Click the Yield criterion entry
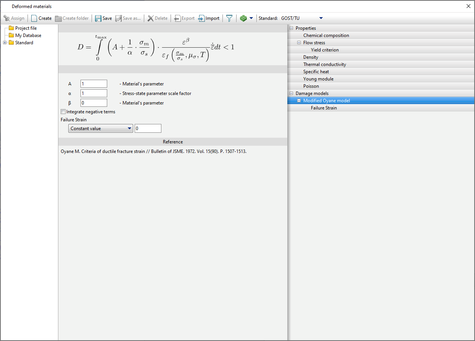 coord(324,50)
